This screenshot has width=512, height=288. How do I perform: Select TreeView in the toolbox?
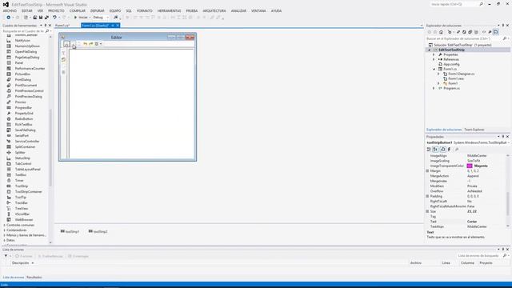point(22,208)
